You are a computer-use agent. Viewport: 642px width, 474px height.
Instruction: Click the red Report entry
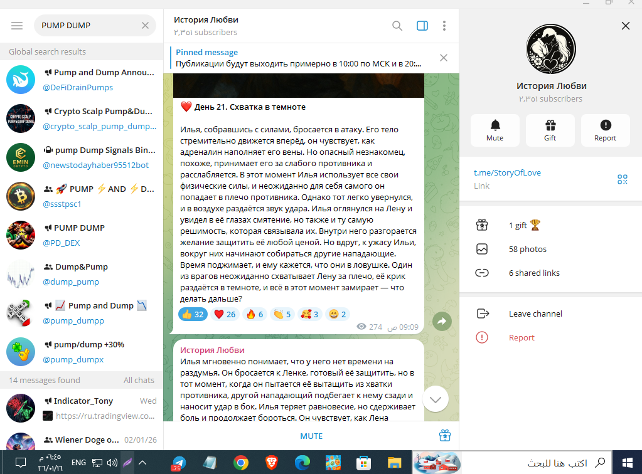[x=551, y=337]
